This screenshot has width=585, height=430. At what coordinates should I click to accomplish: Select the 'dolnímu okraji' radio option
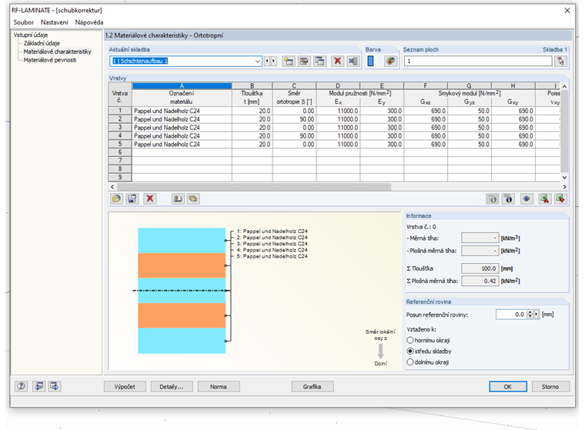point(409,362)
